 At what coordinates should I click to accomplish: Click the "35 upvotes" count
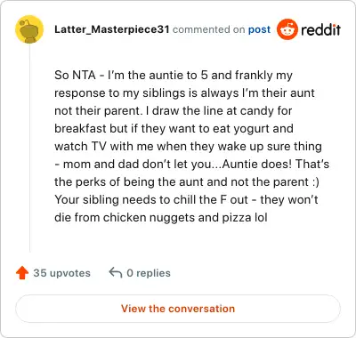[x=61, y=273]
